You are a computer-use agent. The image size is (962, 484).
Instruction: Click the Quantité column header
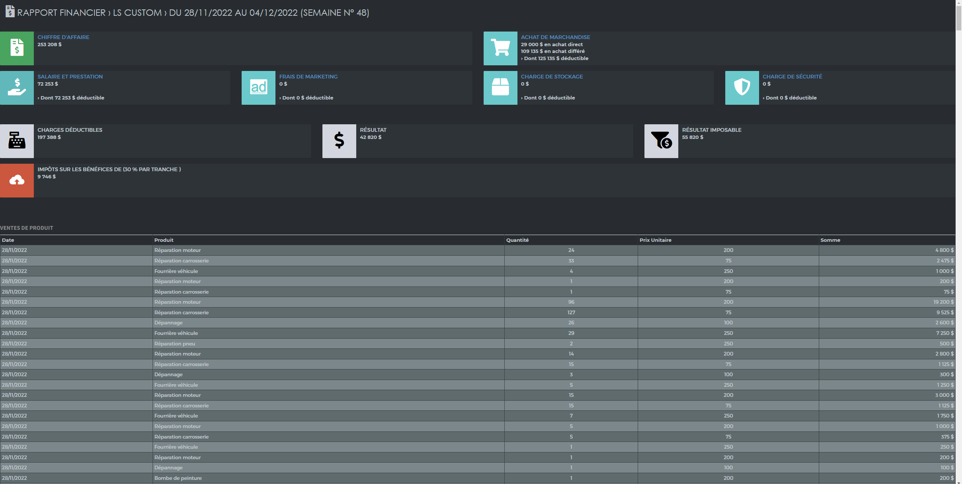click(x=571, y=240)
